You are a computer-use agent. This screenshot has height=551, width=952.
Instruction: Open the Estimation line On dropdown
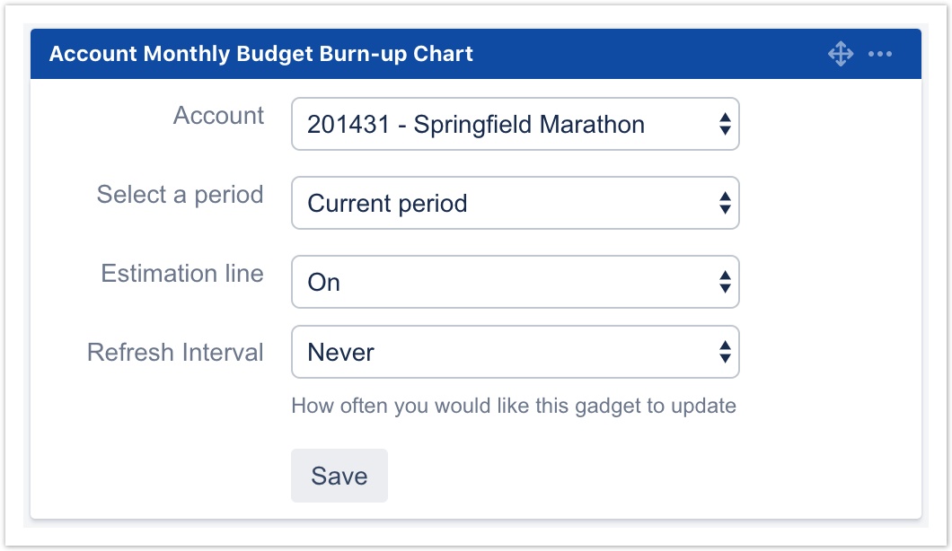515,283
